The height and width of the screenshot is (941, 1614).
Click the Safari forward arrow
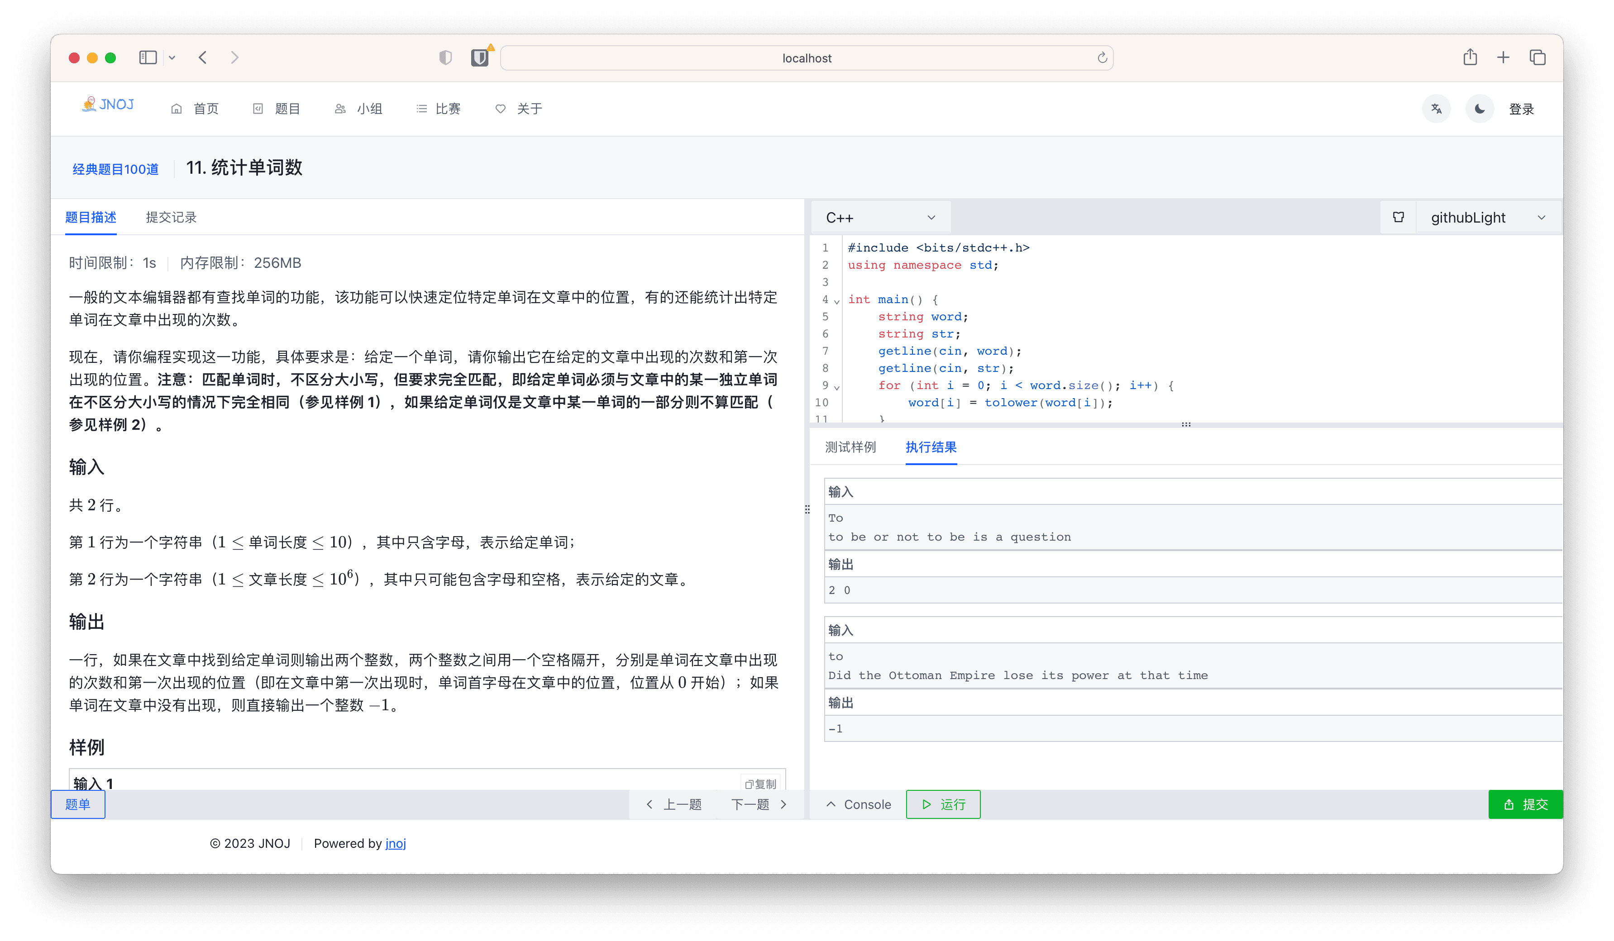click(234, 57)
